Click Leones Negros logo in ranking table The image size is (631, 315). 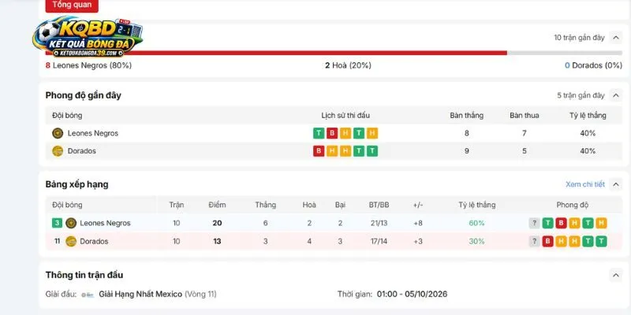(71, 223)
